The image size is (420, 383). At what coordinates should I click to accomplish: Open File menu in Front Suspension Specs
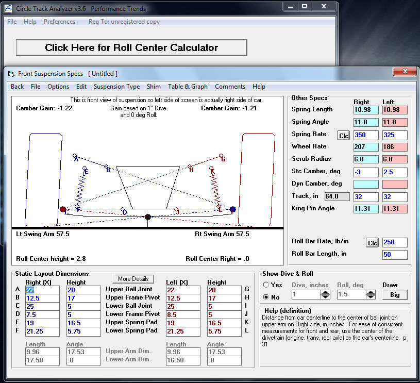(x=36, y=87)
